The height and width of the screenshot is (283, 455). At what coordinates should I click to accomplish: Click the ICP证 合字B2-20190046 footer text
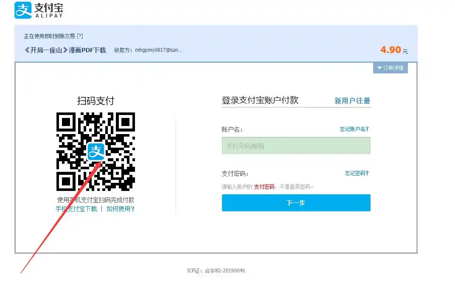(x=216, y=271)
